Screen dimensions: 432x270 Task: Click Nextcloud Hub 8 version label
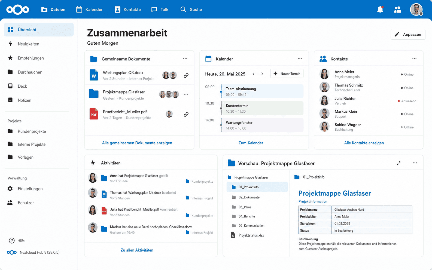pos(33,253)
